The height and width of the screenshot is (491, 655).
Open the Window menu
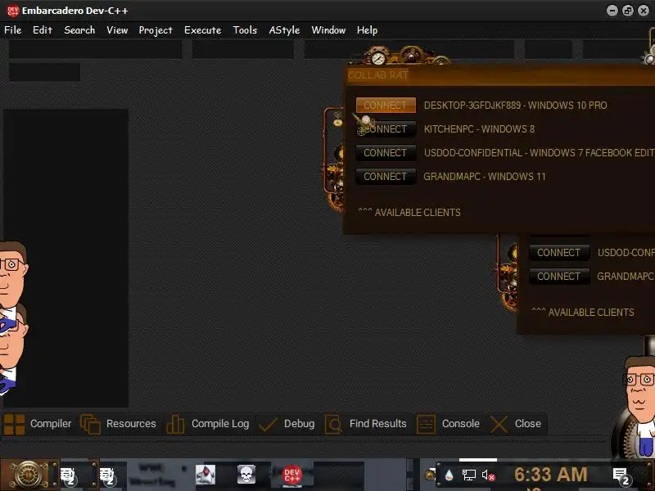coord(328,30)
